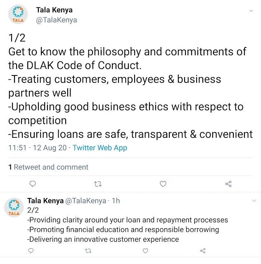Open the Twitter Web App link
The width and height of the screenshot is (261, 264).
100,148
